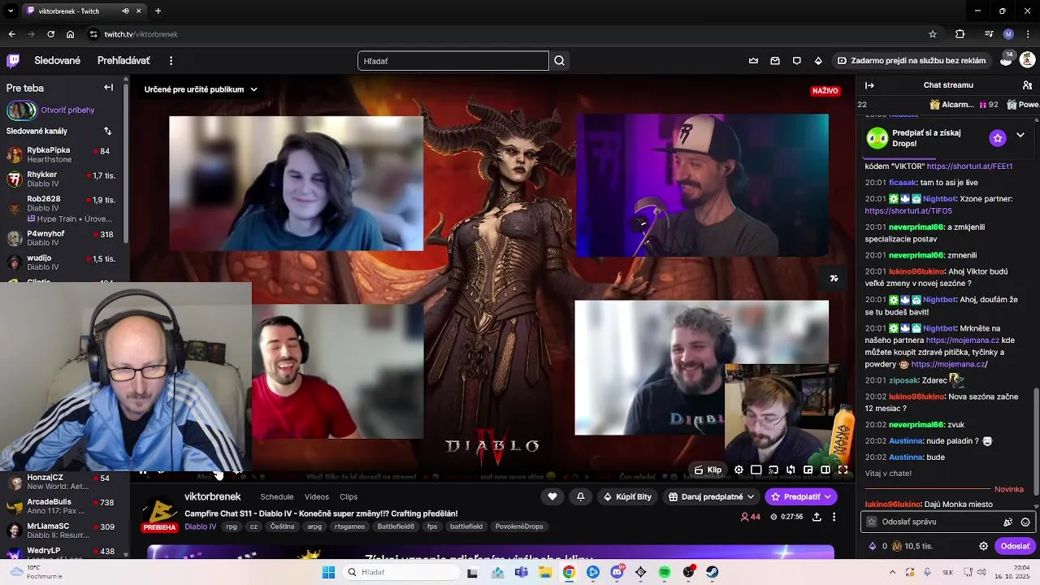Click the Kúpiť Bity button
The width and height of the screenshot is (1040, 585).
[627, 496]
